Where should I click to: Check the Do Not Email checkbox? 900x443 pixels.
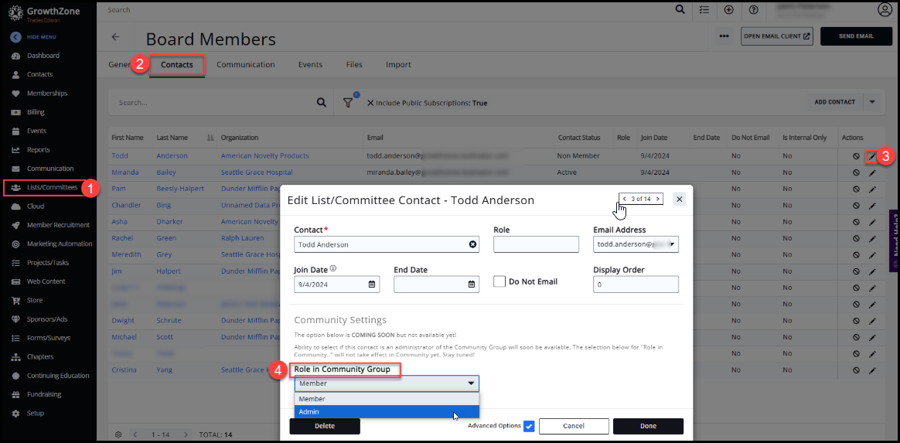(499, 281)
